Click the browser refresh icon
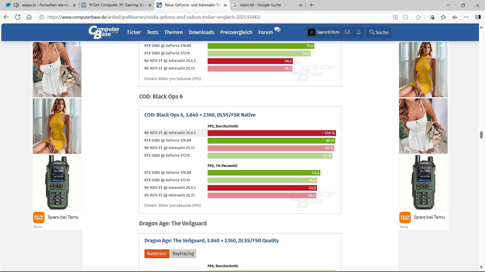Screen dimensions: 485x272 point(18,17)
